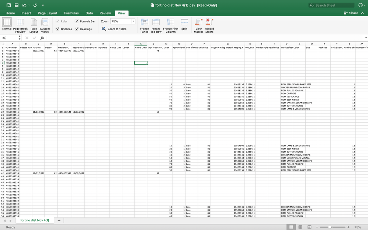Viewport: 368px width, 230px height.
Task: Click the sidebar layout icon left of Save
Action: coord(9,5)
